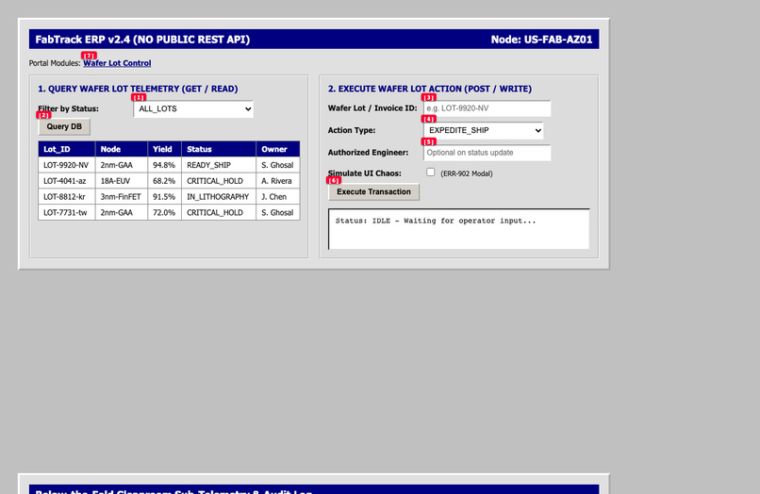Image resolution: width=760 pixels, height=494 pixels.
Task: Click the 72.0% yield value
Action: [164, 212]
